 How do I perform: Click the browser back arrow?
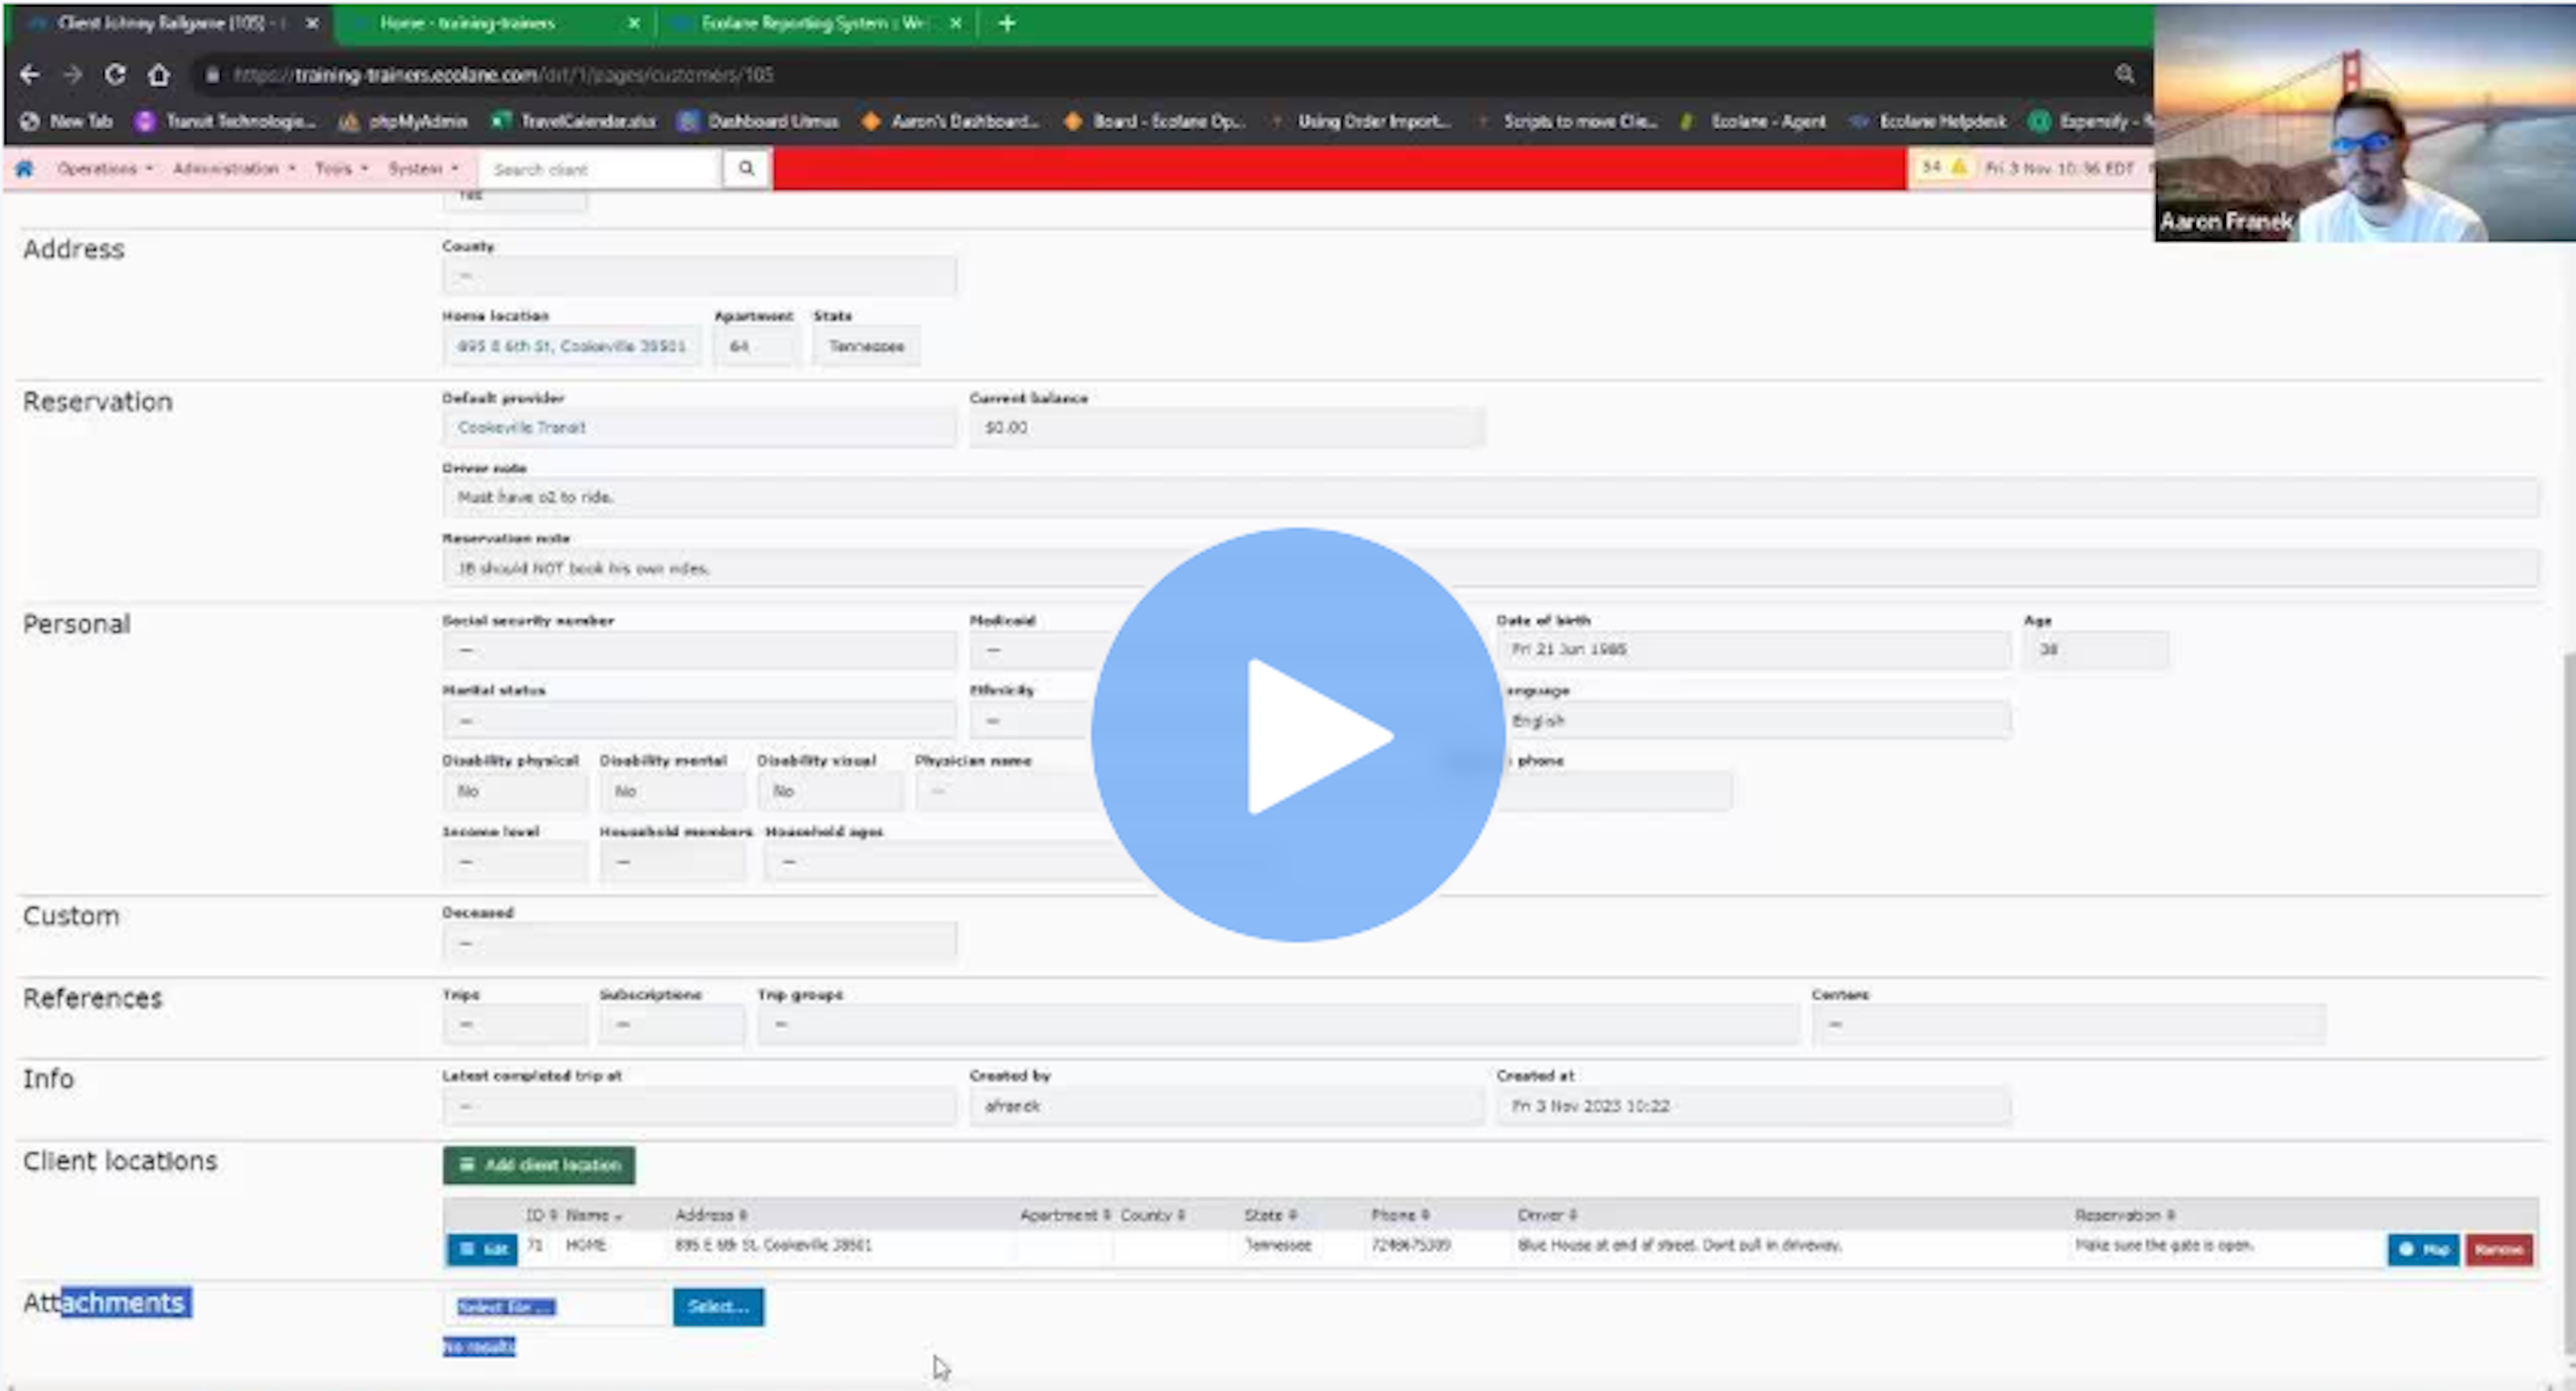coord(29,74)
